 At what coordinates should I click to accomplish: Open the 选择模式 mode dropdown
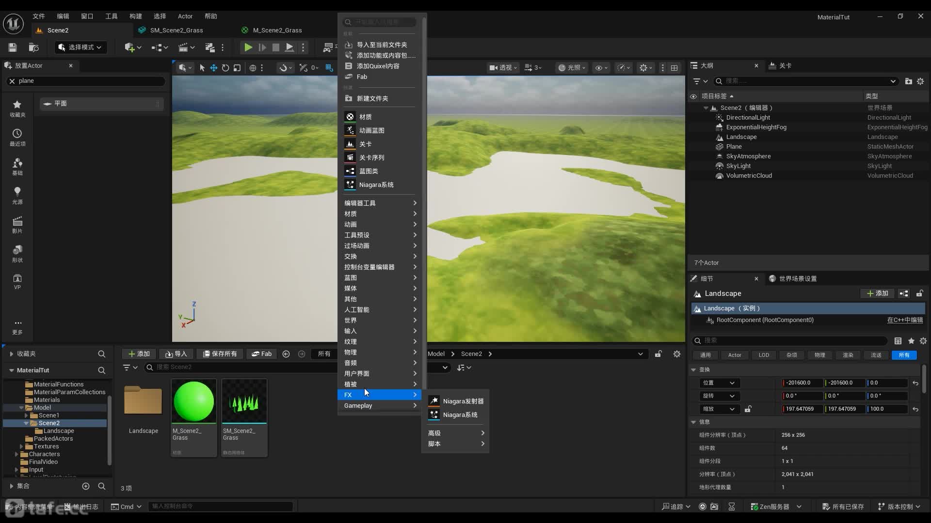tap(80, 47)
